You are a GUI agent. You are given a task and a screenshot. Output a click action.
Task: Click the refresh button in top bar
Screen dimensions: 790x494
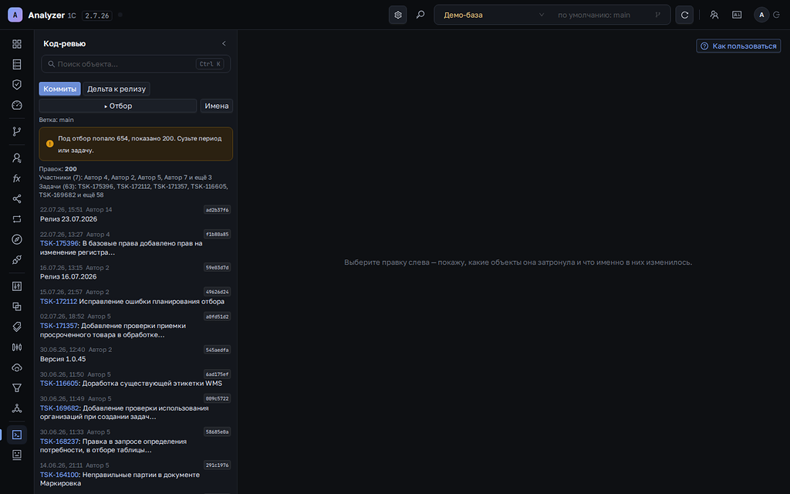[x=684, y=15]
